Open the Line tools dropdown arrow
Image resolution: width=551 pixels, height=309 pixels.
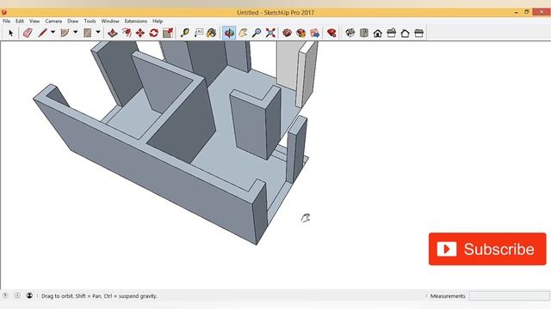tap(53, 33)
